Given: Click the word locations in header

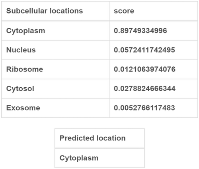Looking at the screenshot, I should [66, 11].
